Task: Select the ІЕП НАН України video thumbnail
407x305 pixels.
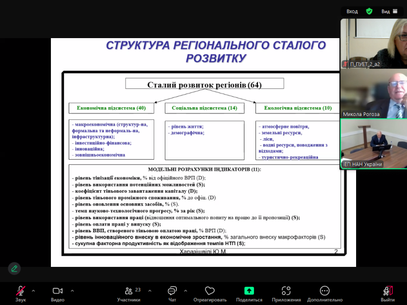Action: (x=373, y=144)
